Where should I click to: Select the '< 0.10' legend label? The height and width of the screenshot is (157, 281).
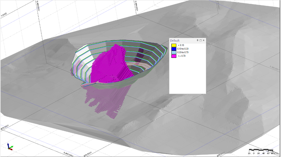pyautogui.click(x=181, y=45)
